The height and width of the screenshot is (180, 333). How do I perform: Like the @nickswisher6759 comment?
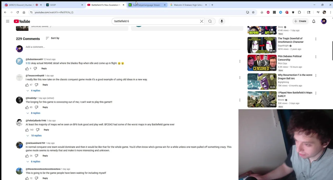[27, 156]
